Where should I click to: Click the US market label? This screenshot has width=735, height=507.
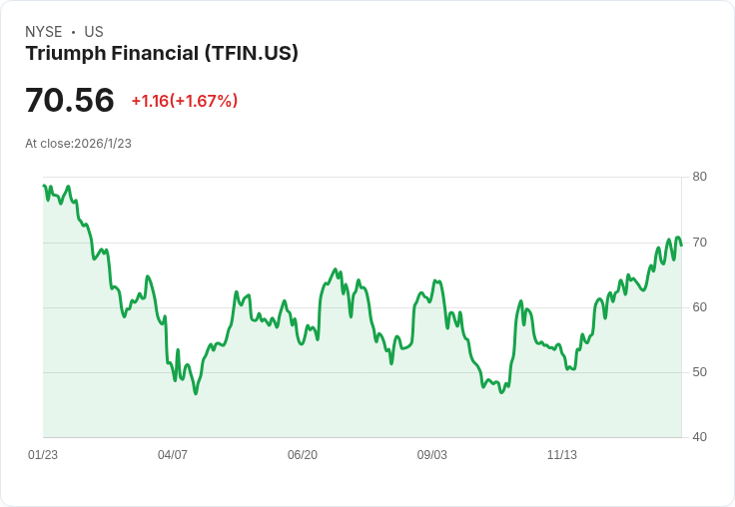(x=94, y=32)
